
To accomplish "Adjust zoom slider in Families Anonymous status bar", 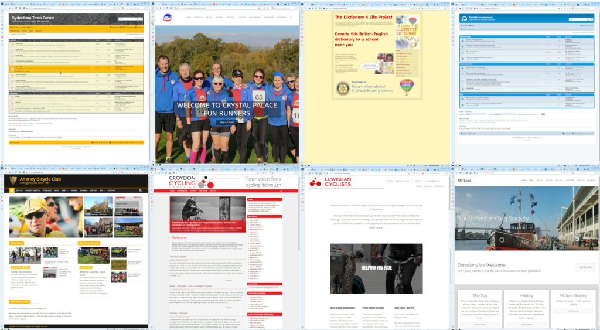I will (x=584, y=165).
